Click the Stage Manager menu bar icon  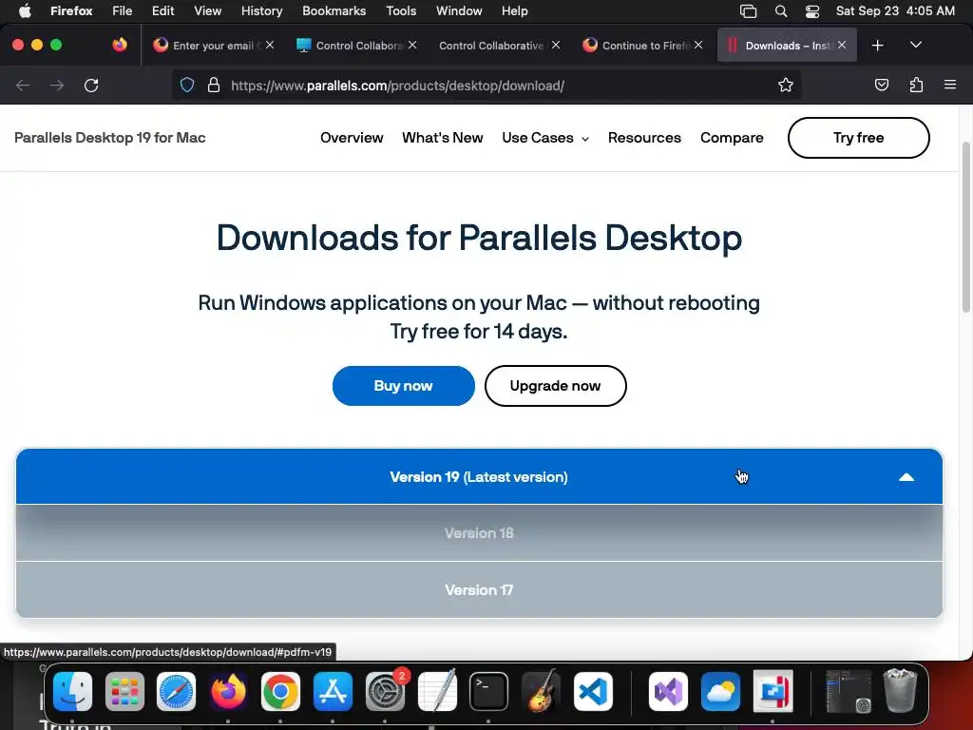point(749,10)
